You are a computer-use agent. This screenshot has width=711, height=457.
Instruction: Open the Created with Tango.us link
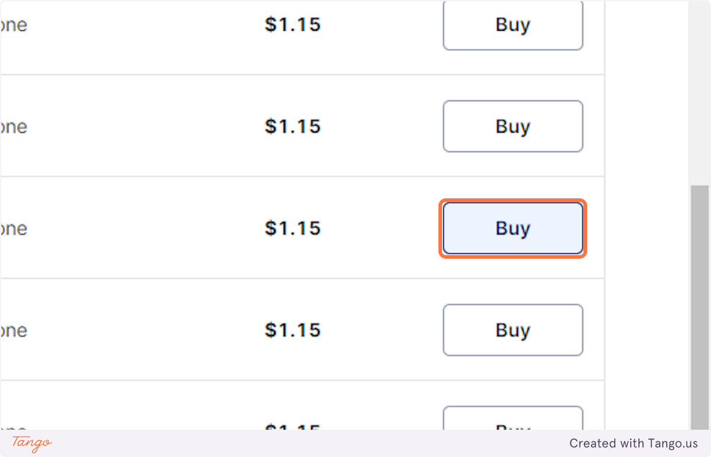pos(633,443)
